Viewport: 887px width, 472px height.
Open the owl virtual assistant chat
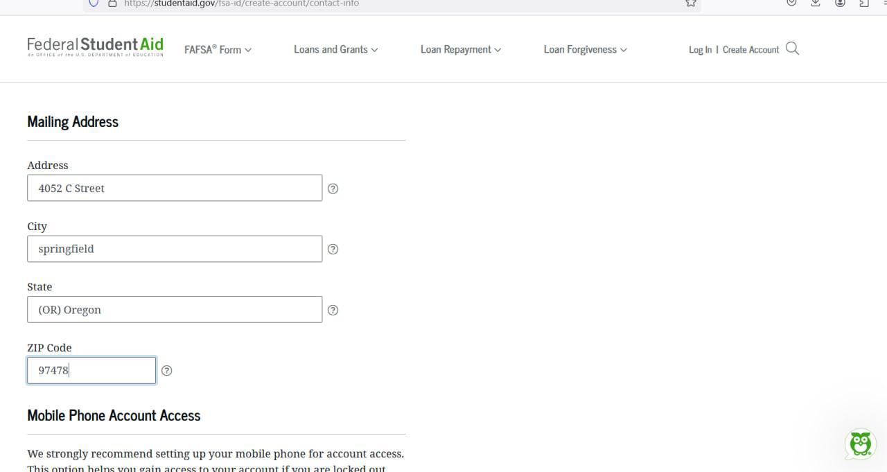coord(860,444)
